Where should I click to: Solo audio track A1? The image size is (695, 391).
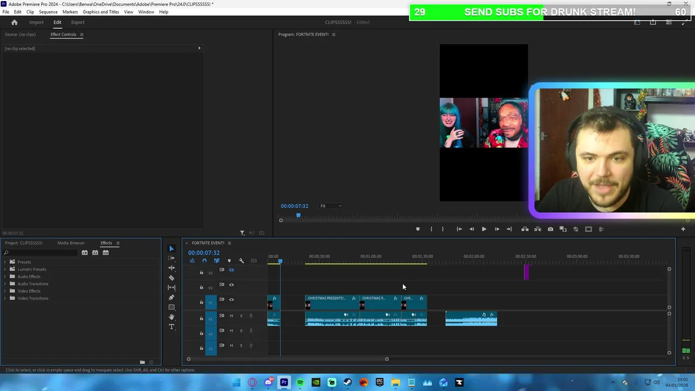pyautogui.click(x=241, y=316)
